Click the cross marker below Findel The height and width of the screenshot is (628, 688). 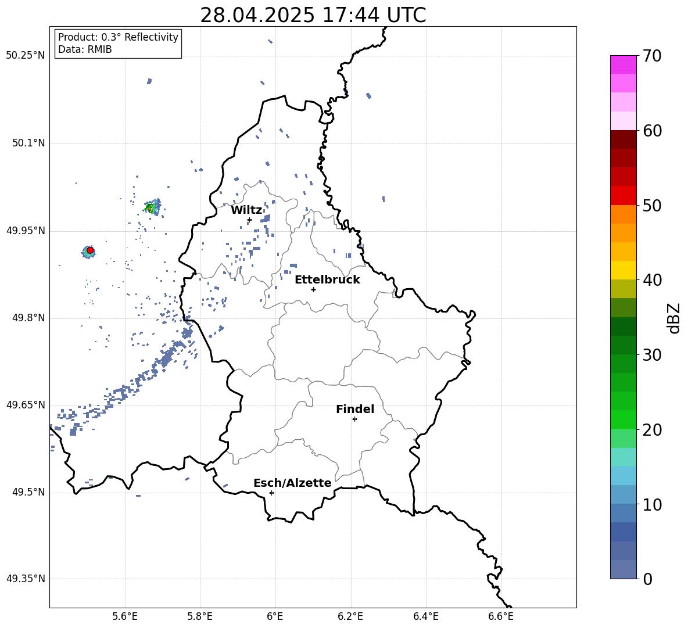tap(354, 419)
